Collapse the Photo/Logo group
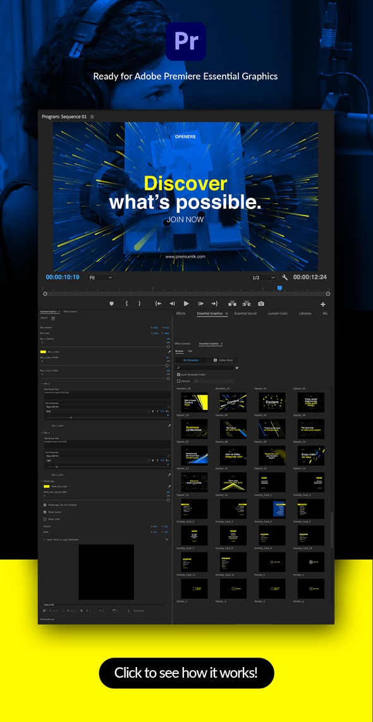The width and height of the screenshot is (373, 722). tap(42, 481)
